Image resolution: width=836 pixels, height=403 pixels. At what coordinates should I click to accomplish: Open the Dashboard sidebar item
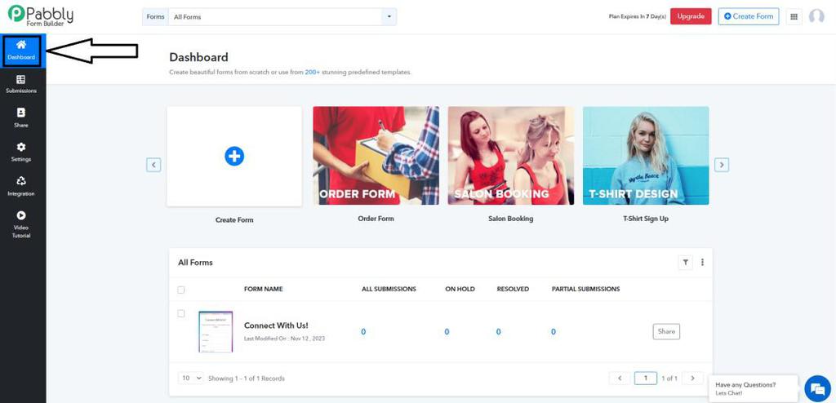(x=21, y=51)
